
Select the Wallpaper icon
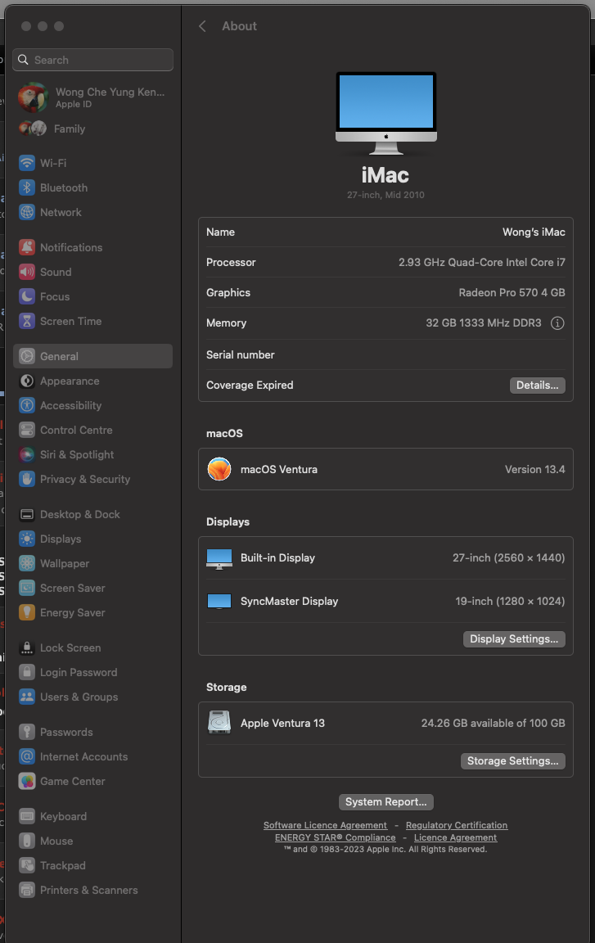point(26,563)
